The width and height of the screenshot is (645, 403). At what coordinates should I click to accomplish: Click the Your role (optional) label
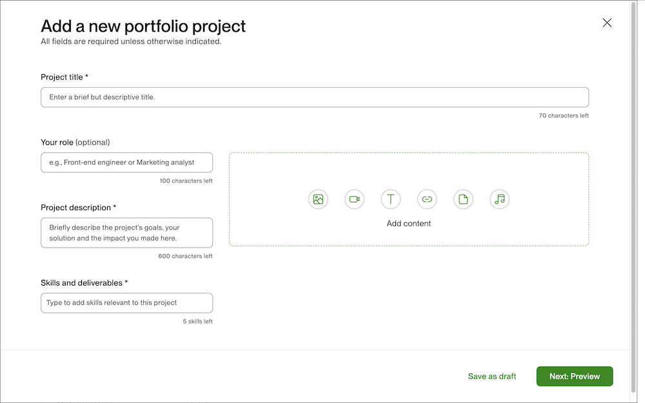(77, 142)
